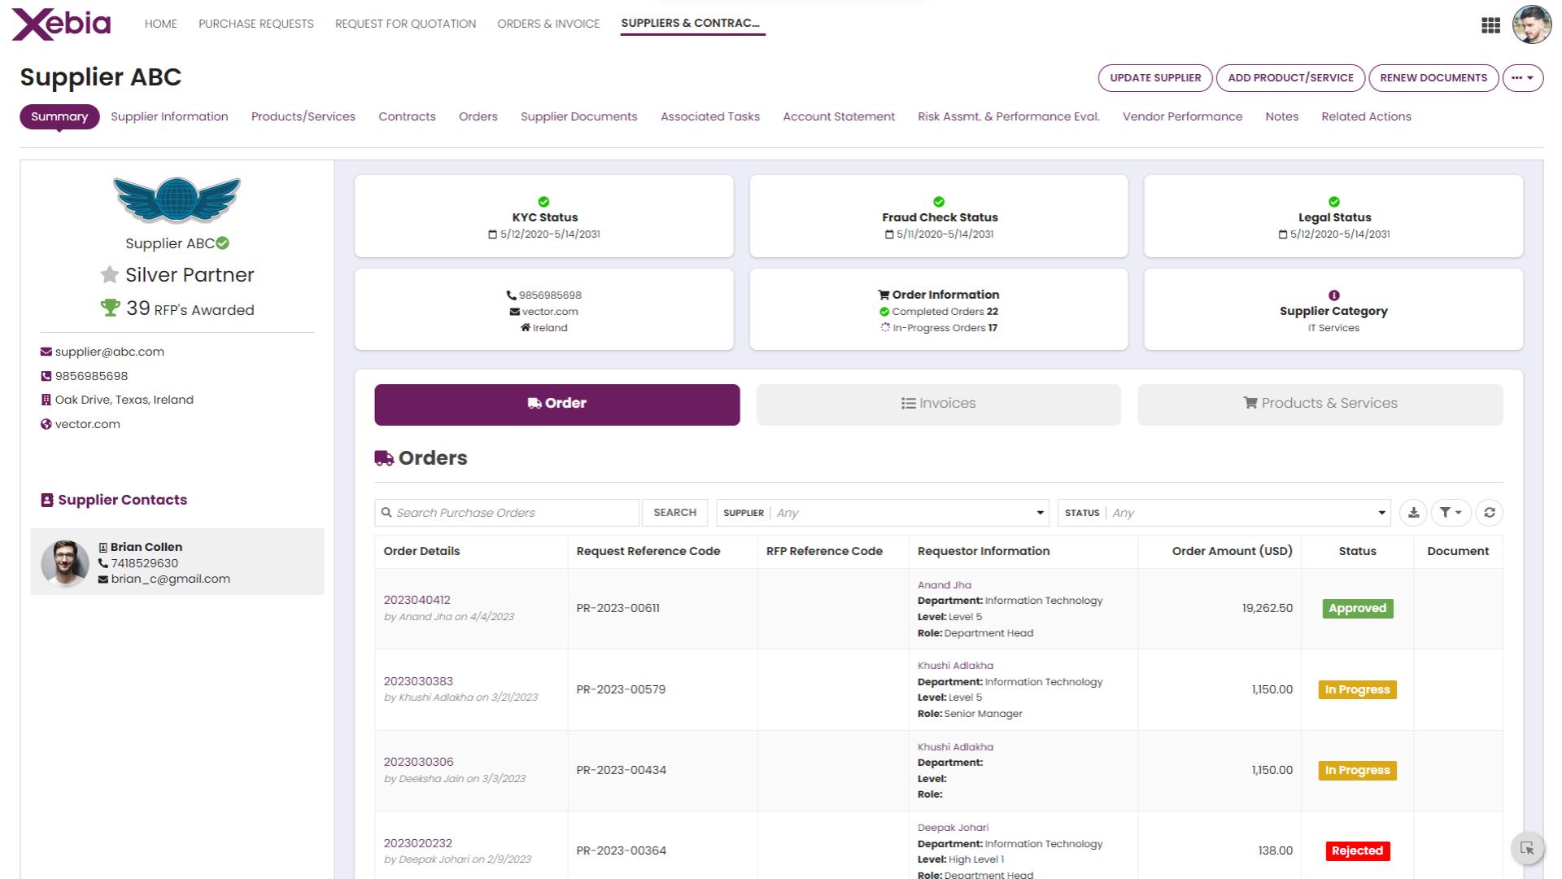Click the Silver Partner star icon
The image size is (1562, 879).
(109, 275)
